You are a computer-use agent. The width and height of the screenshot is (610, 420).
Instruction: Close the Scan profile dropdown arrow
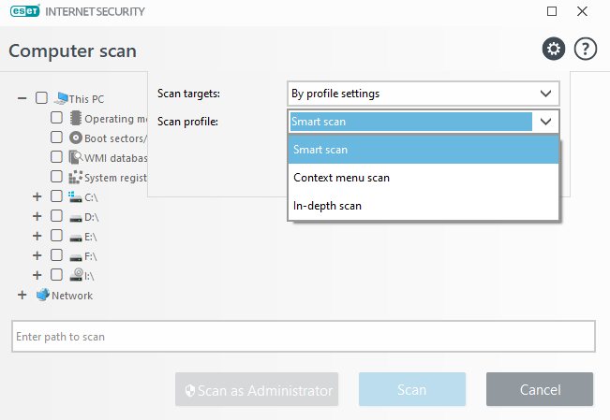545,122
